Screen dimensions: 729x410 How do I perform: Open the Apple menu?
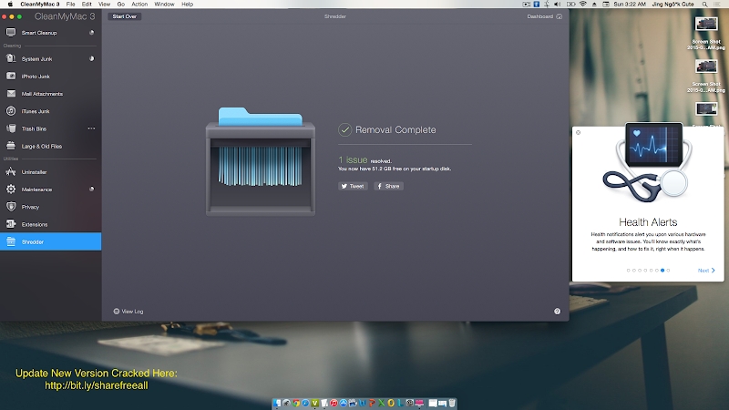pyautogui.click(x=10, y=5)
